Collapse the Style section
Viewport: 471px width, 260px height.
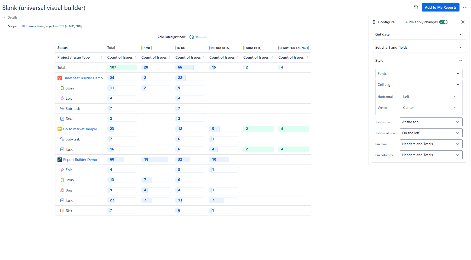[419, 60]
